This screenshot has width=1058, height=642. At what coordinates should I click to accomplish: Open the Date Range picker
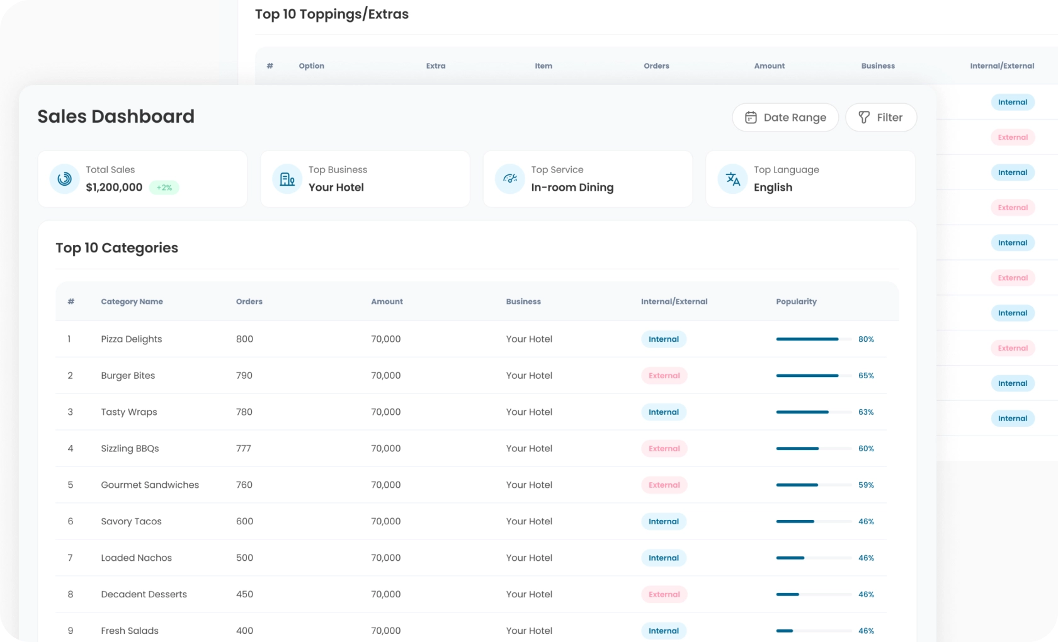click(x=785, y=118)
